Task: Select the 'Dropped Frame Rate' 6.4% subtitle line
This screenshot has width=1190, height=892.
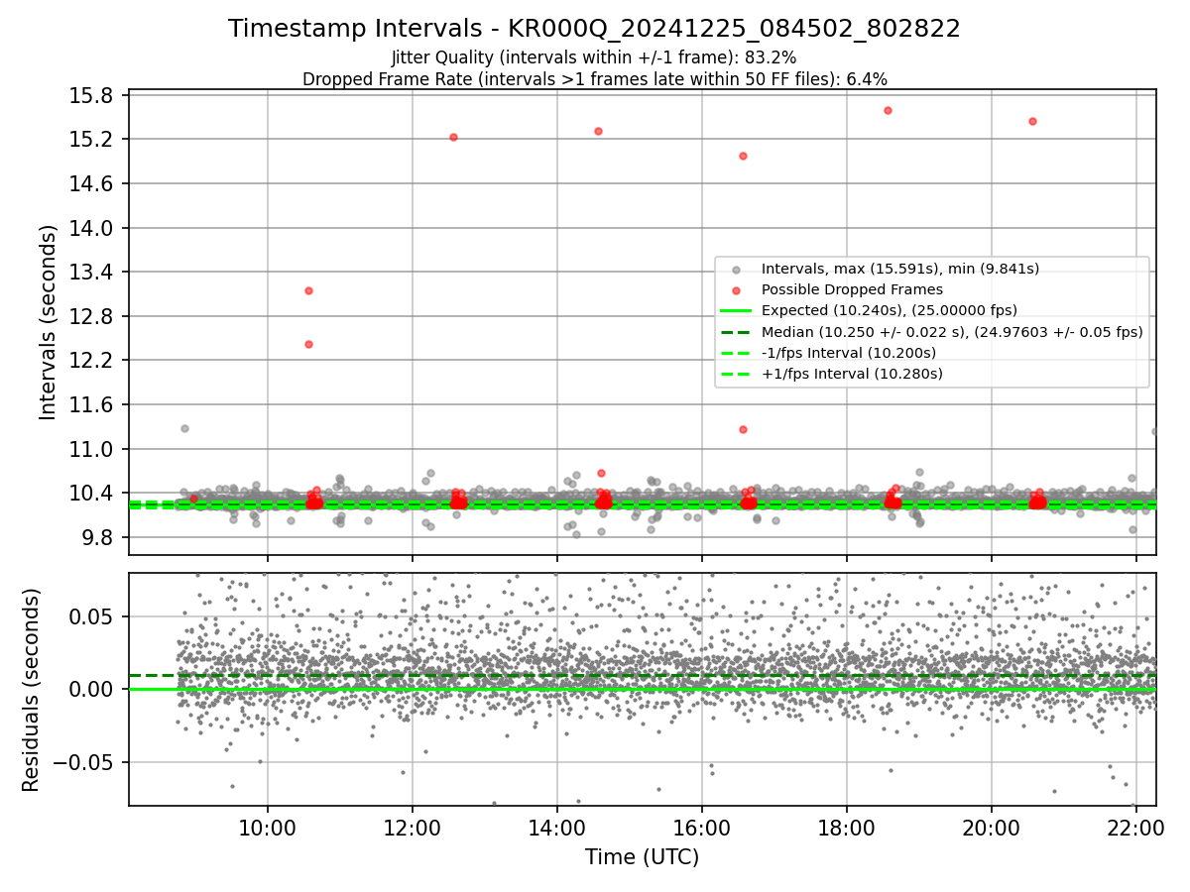Action: click(x=594, y=78)
